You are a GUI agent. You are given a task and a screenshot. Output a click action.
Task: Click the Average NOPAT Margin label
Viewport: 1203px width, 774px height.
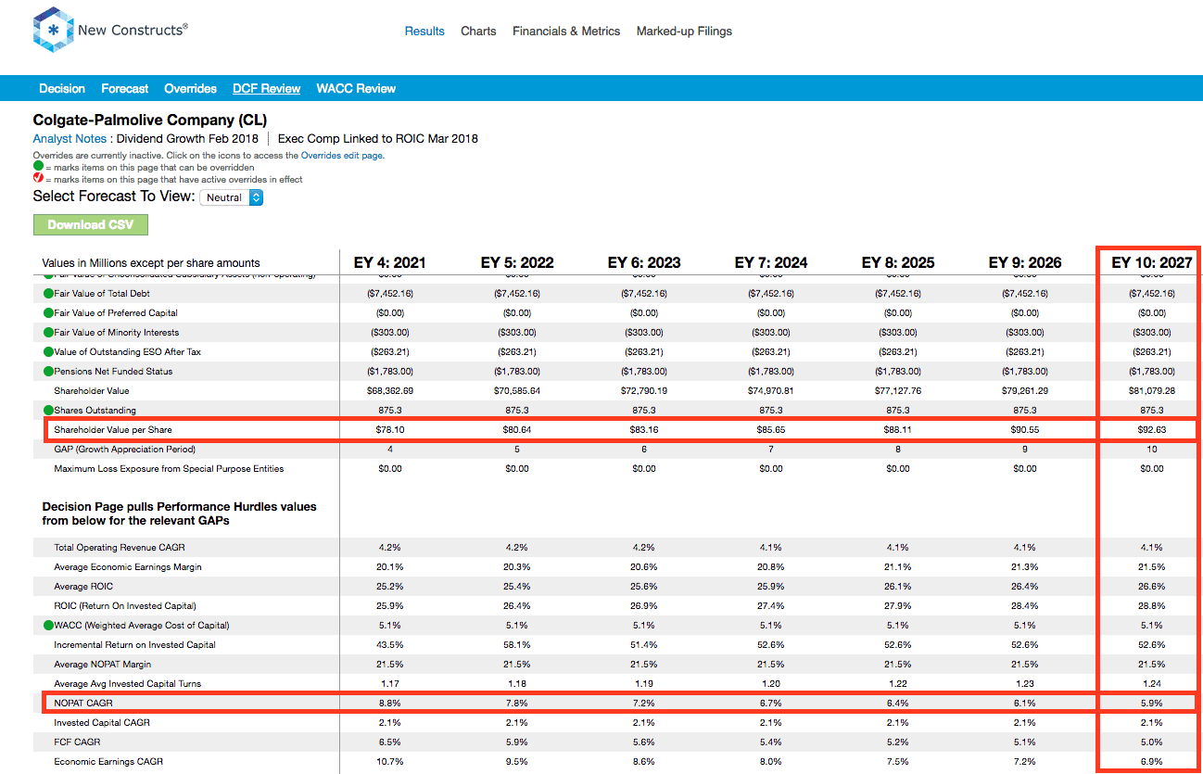click(x=102, y=664)
